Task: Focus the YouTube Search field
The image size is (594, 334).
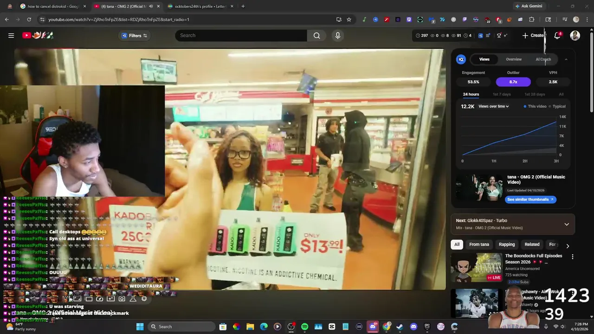Action: pos(241,35)
